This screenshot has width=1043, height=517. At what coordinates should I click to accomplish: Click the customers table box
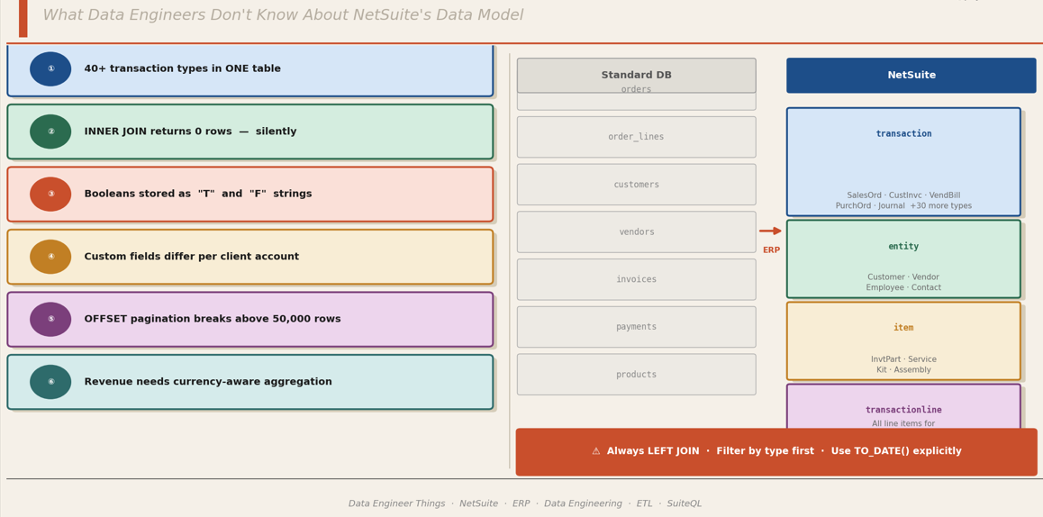point(637,185)
